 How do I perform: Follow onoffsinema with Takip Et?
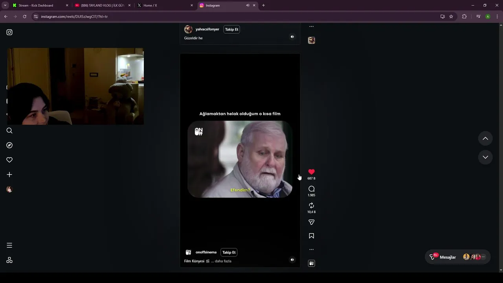pyautogui.click(x=229, y=252)
